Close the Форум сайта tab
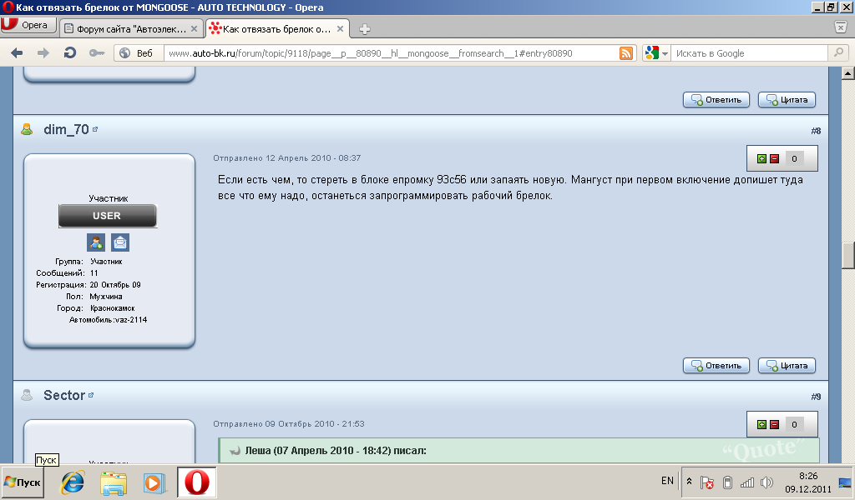The width and height of the screenshot is (855, 500). [x=194, y=29]
